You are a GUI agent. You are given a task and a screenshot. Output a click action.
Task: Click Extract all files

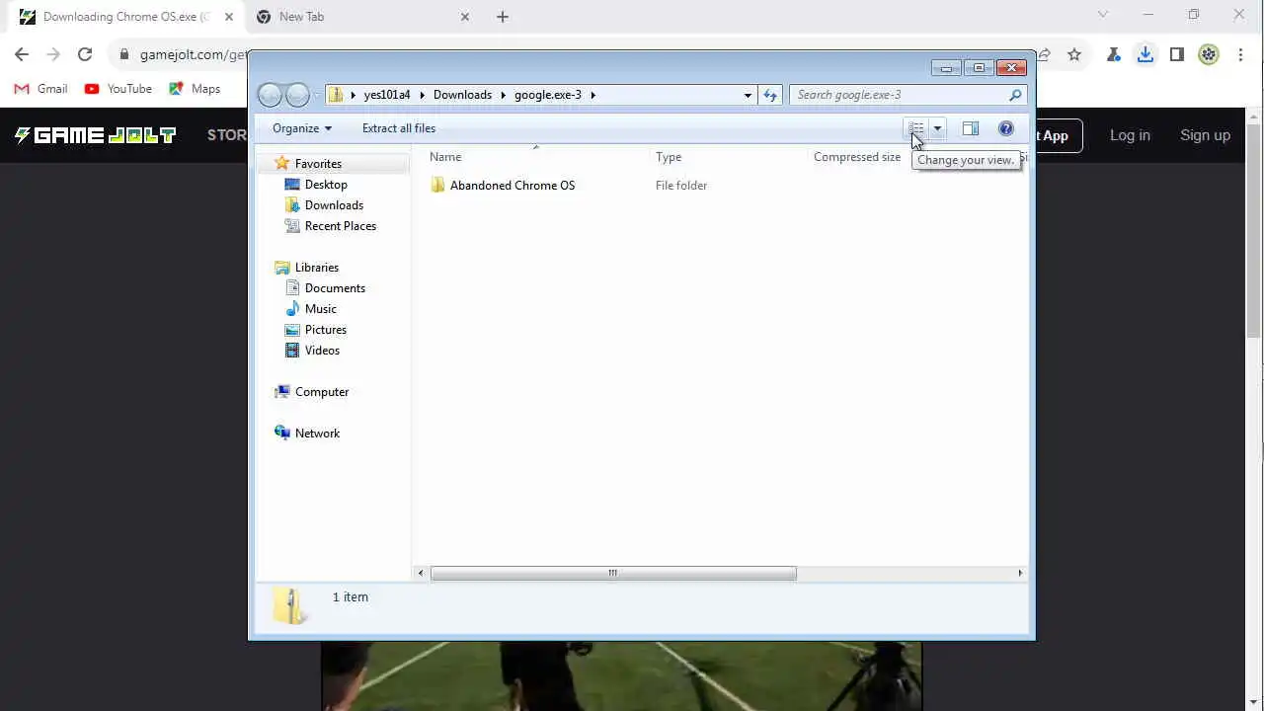[x=399, y=128]
